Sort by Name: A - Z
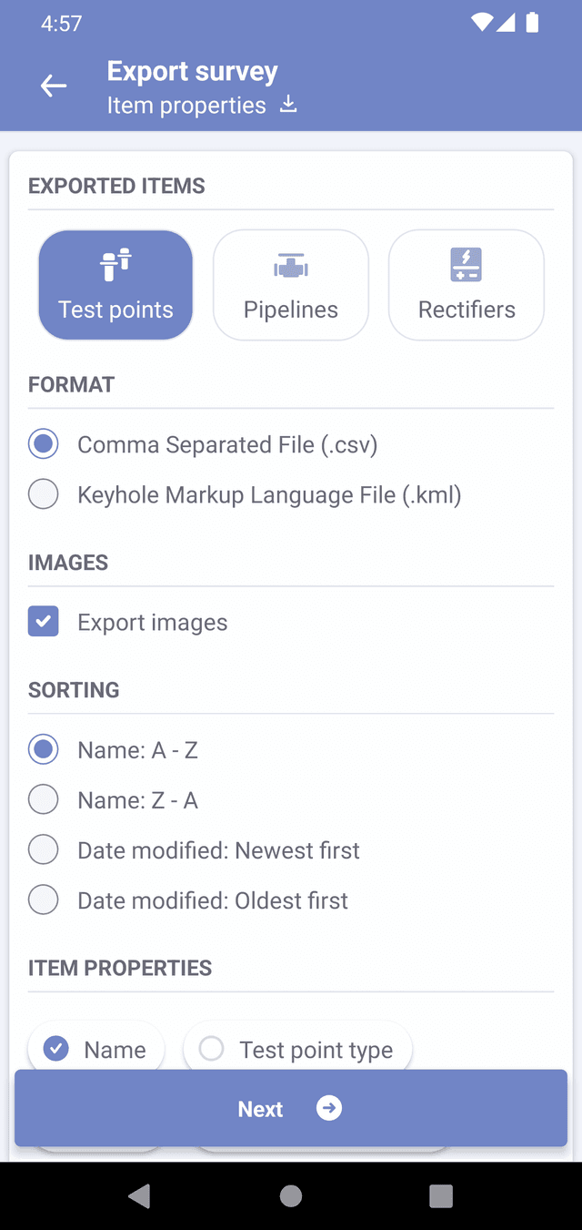Image resolution: width=582 pixels, height=1230 pixels. click(x=44, y=750)
